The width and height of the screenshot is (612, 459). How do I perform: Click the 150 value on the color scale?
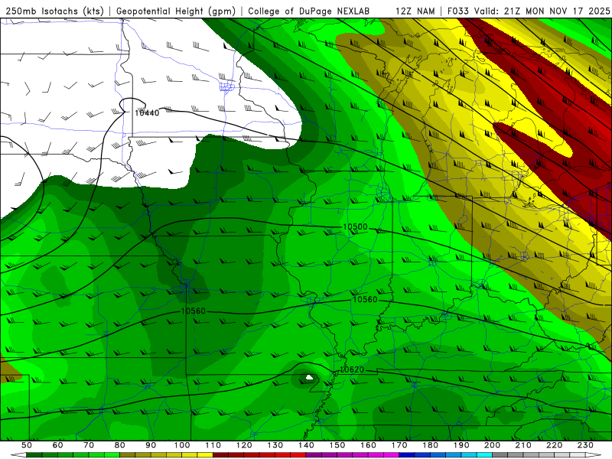coord(337,445)
